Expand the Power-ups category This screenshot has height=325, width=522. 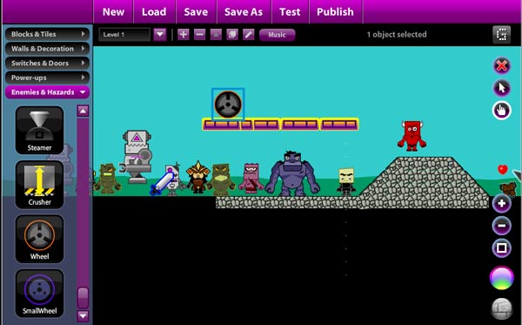coord(47,78)
